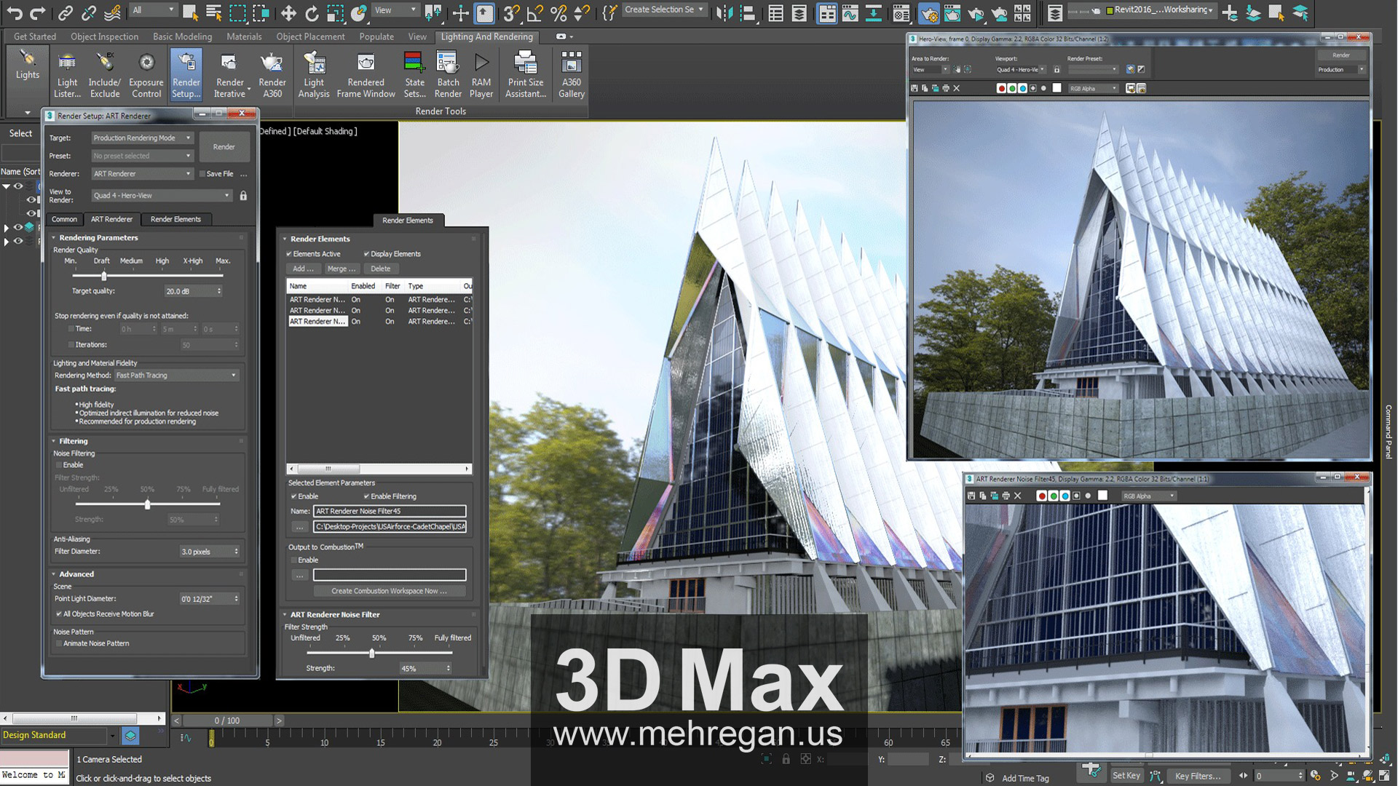The height and width of the screenshot is (786, 1398).
Task: Click Add... in Render Elements
Action: tap(303, 269)
